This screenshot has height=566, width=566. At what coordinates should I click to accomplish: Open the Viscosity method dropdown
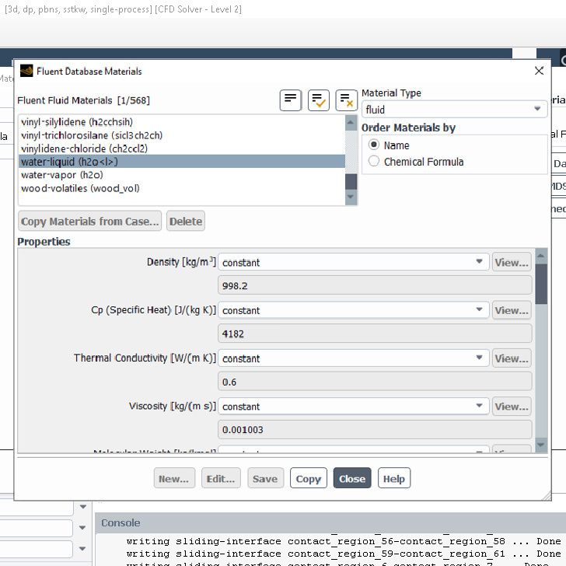[354, 406]
